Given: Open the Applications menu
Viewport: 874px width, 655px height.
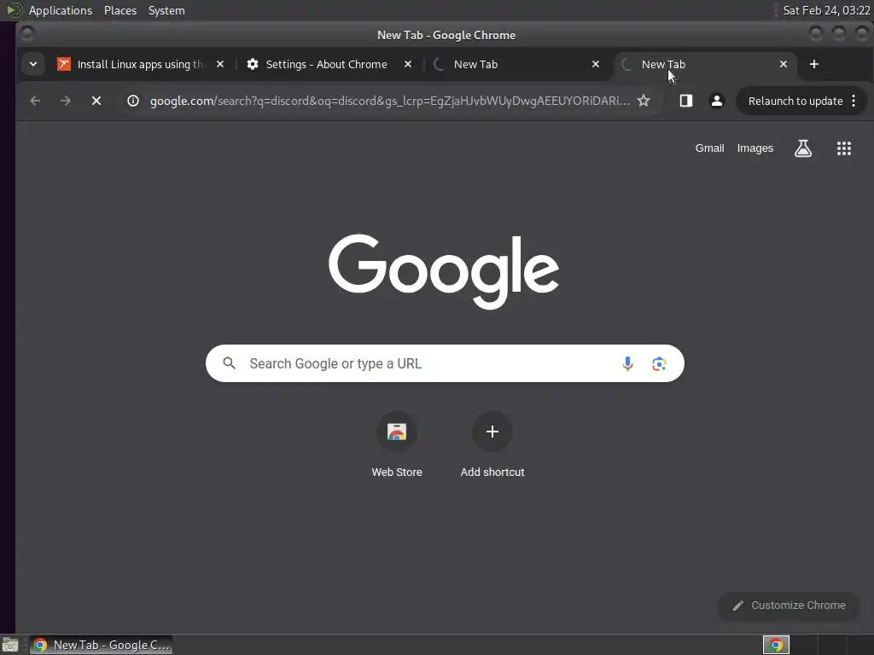Looking at the screenshot, I should pos(61,10).
